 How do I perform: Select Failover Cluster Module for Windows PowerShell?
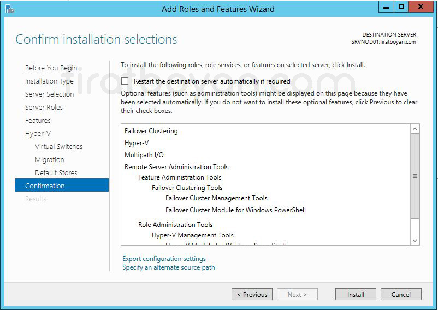235,210
